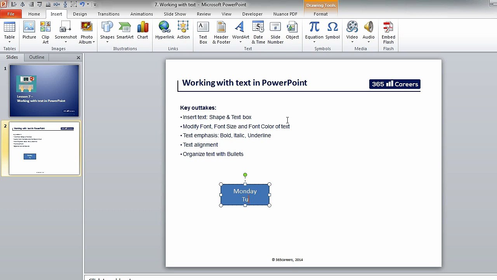This screenshot has width=497, height=280.
Task: Insert Date & Time
Action: 258,33
